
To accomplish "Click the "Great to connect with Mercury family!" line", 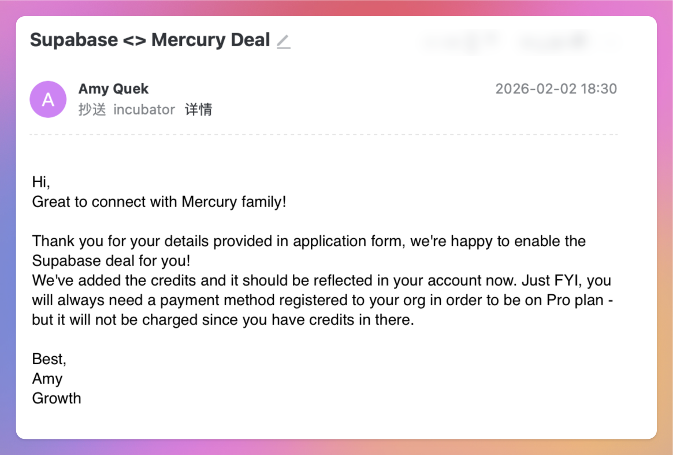I will click(159, 202).
